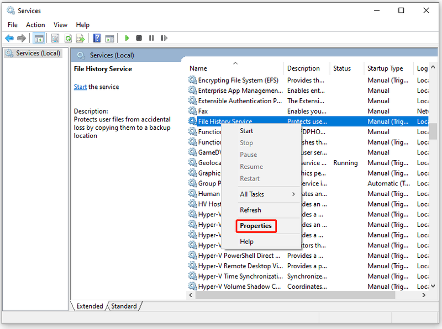442x329 pixels.
Task: Switch to the Standard tab
Action: coord(124,306)
